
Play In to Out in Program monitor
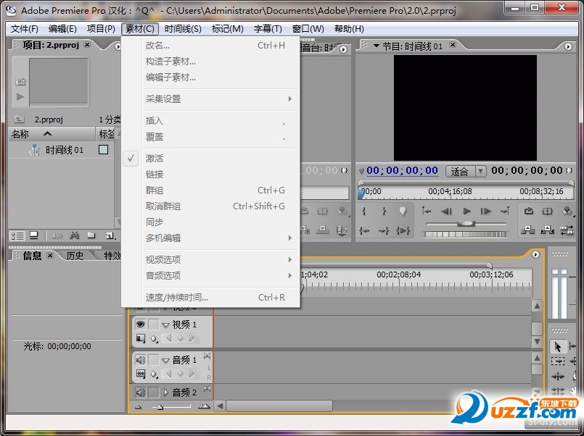(403, 231)
